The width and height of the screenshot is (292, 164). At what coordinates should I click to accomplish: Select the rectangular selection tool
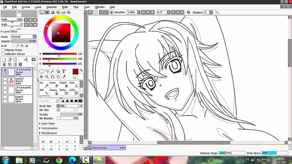coord(42,72)
